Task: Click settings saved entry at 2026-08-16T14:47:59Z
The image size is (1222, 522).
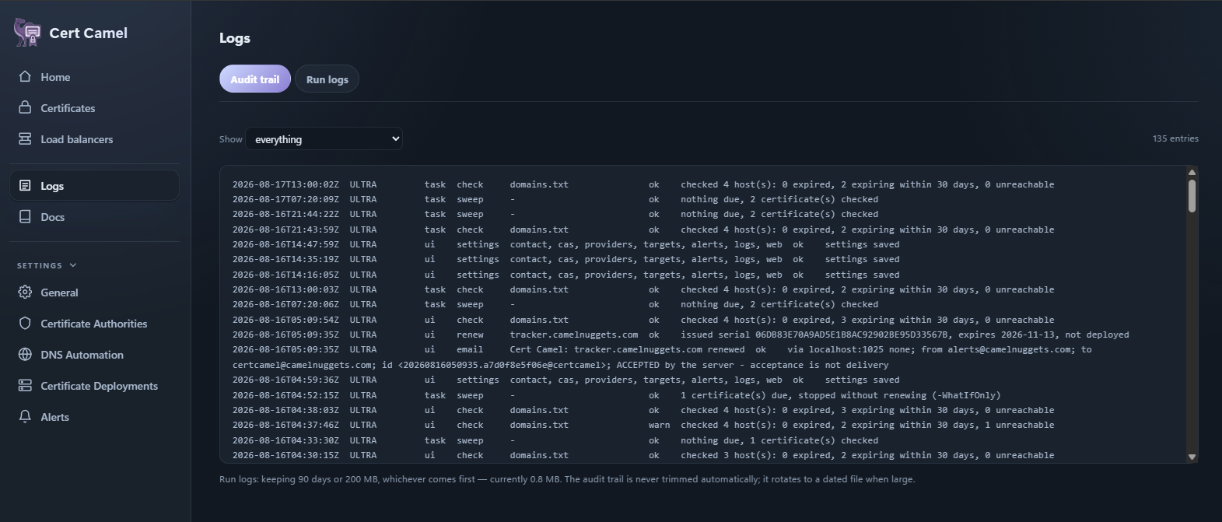Action: point(566,244)
